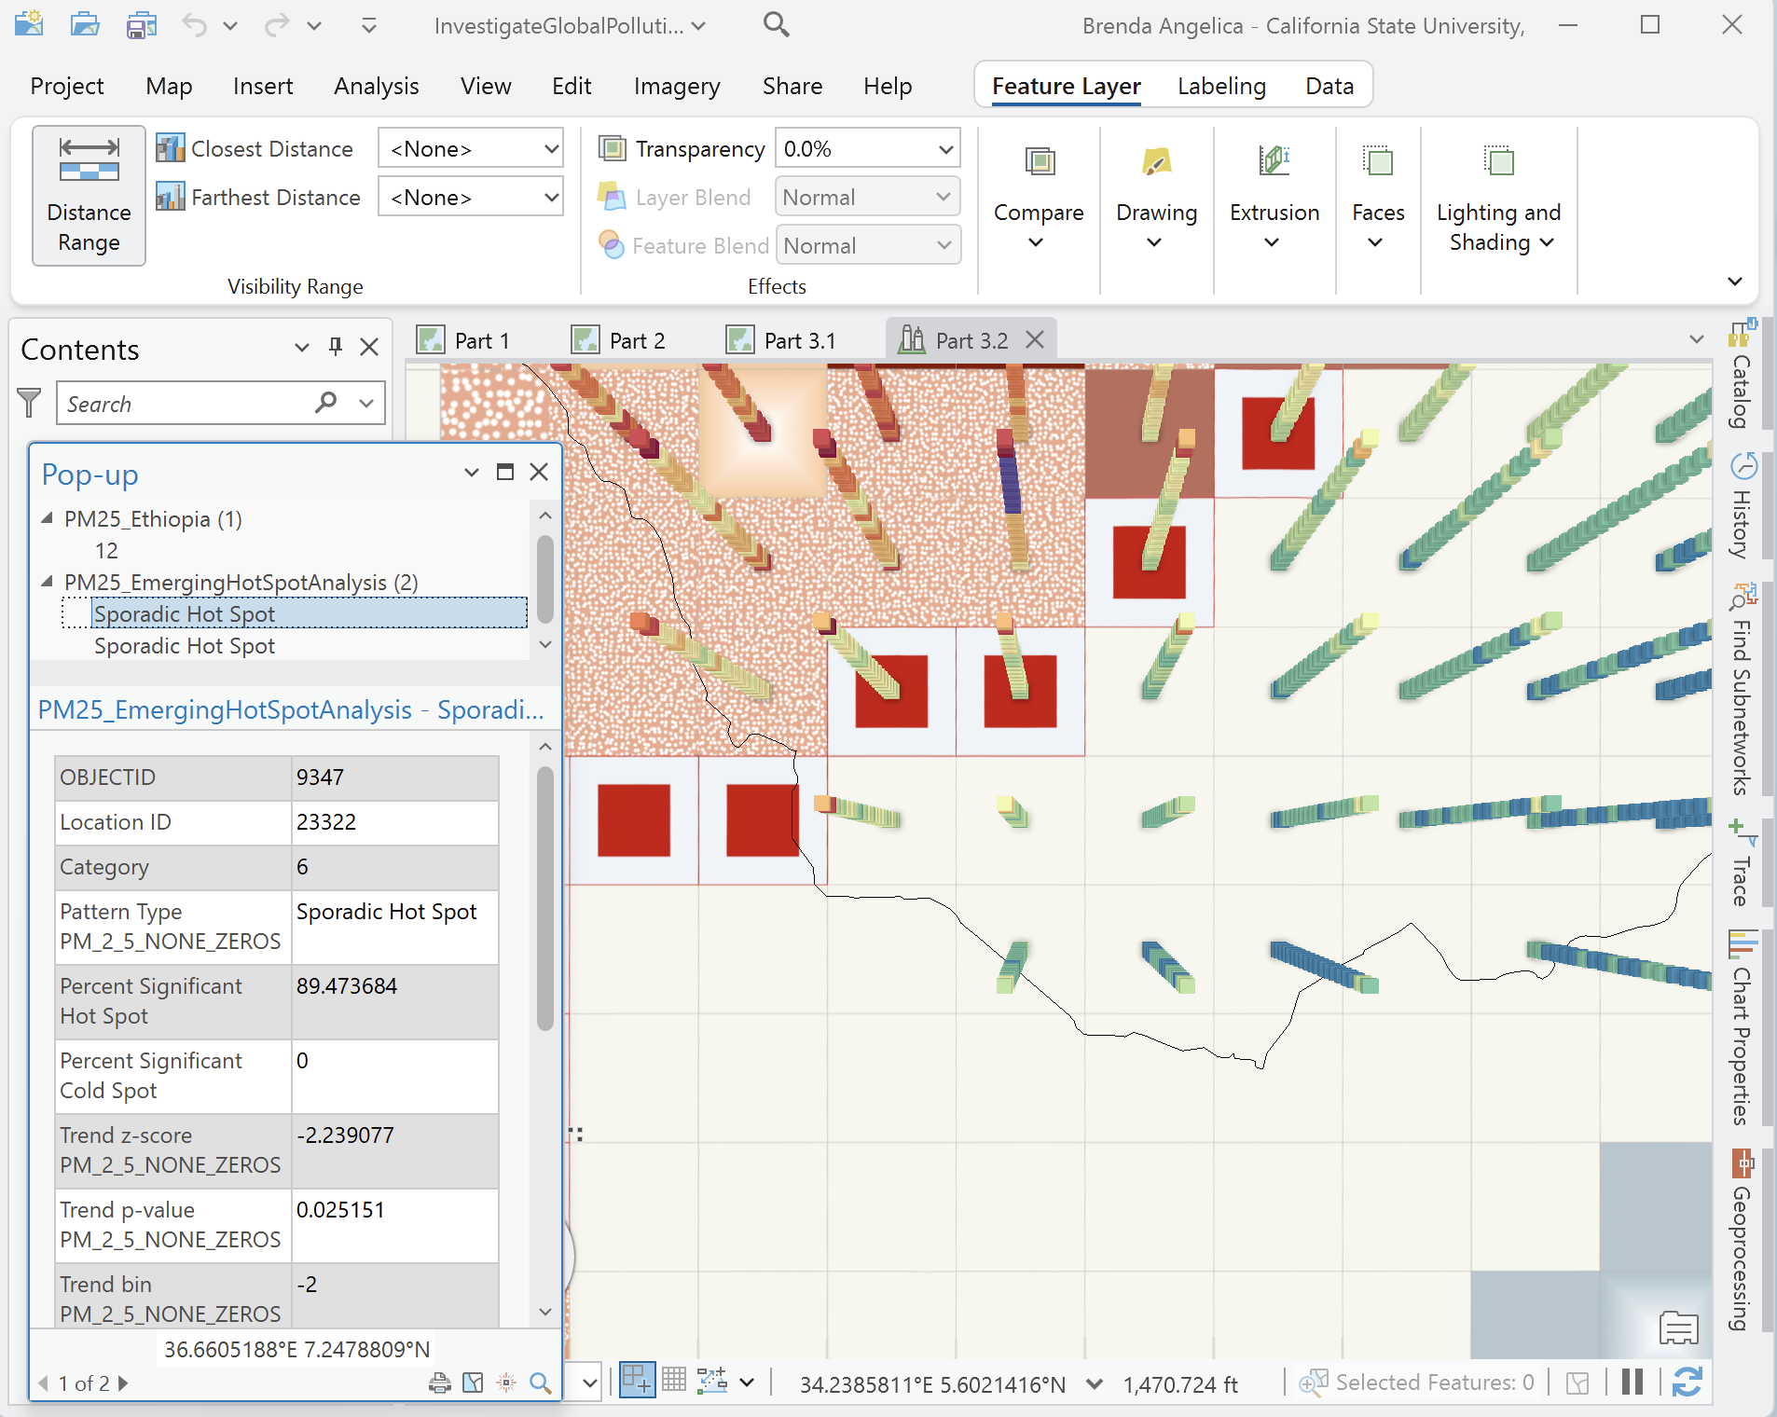
Task: Click the pop-up print icon
Action: tap(440, 1383)
